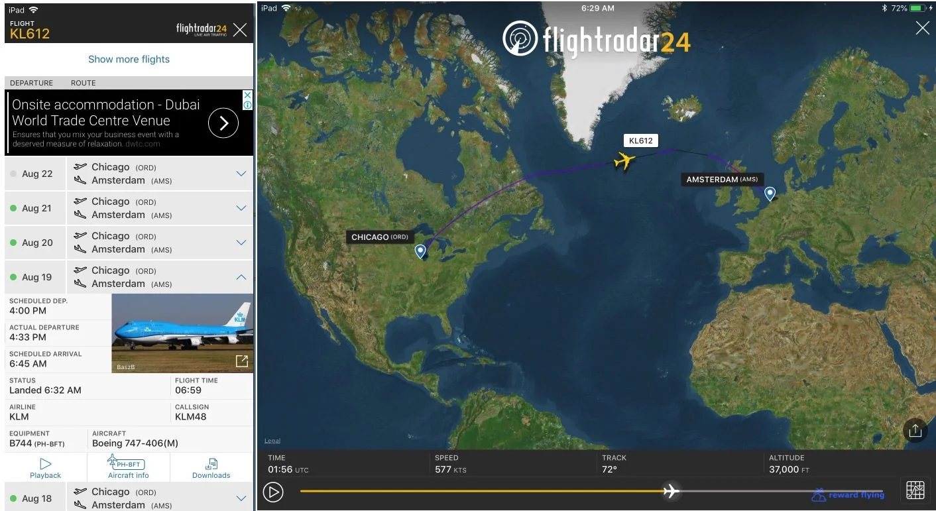
Task: Click the actual departure 4:33 PM
Action: click(28, 337)
